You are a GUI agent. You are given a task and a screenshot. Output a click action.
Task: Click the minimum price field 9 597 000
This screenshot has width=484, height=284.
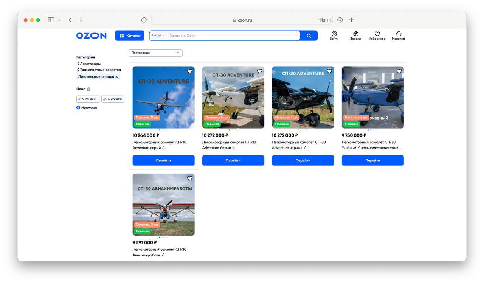pos(88,99)
